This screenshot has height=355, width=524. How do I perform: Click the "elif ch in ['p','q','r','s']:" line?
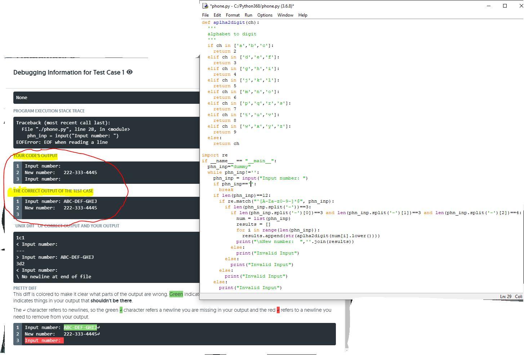pos(249,103)
